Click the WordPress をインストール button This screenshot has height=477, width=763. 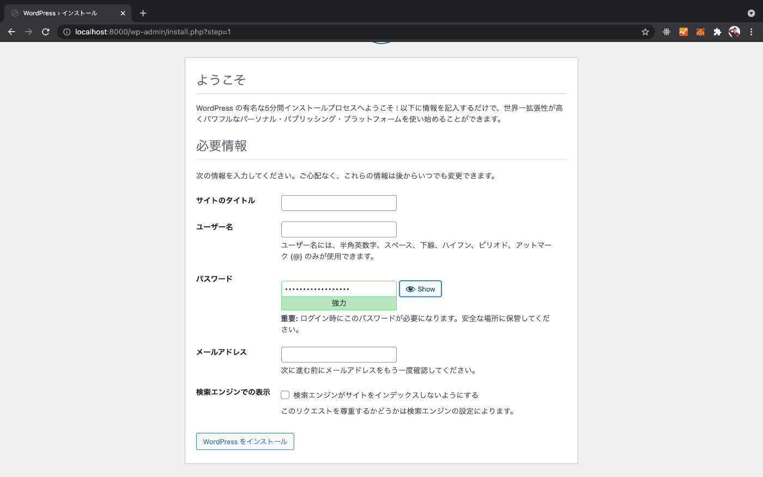coord(245,441)
